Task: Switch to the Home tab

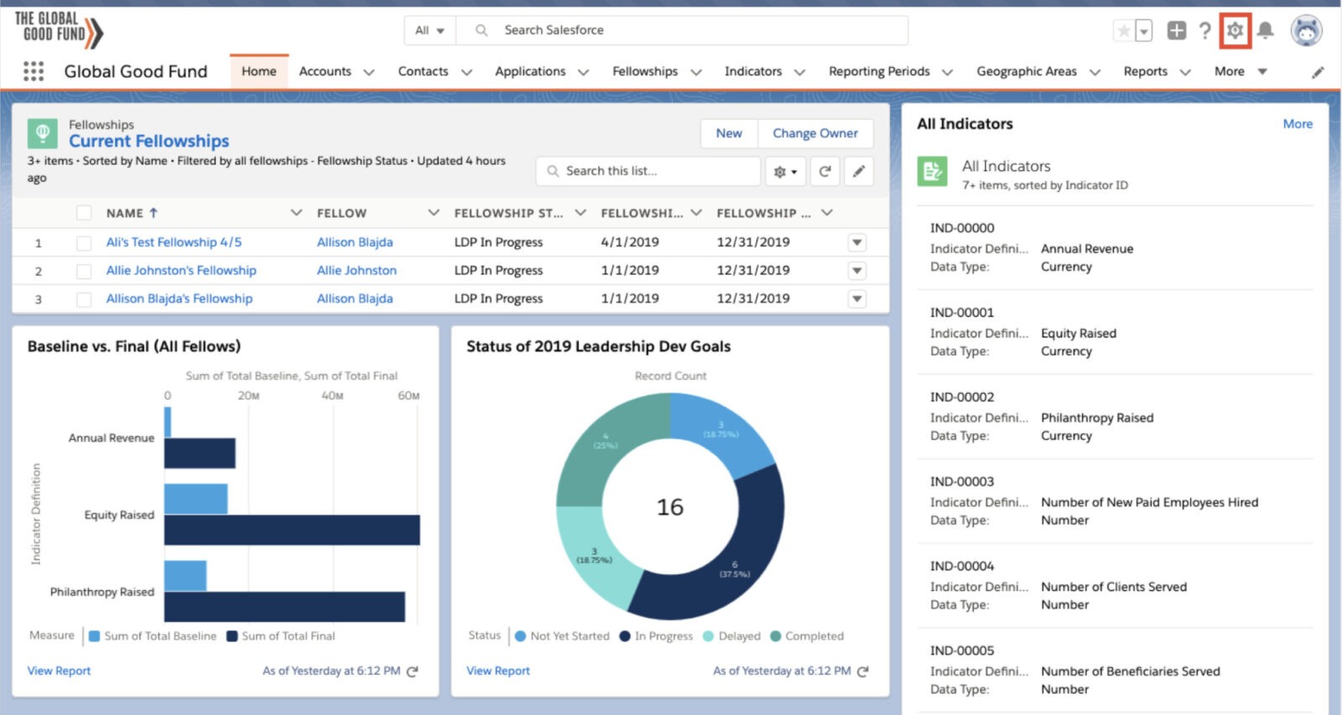Action: [259, 71]
